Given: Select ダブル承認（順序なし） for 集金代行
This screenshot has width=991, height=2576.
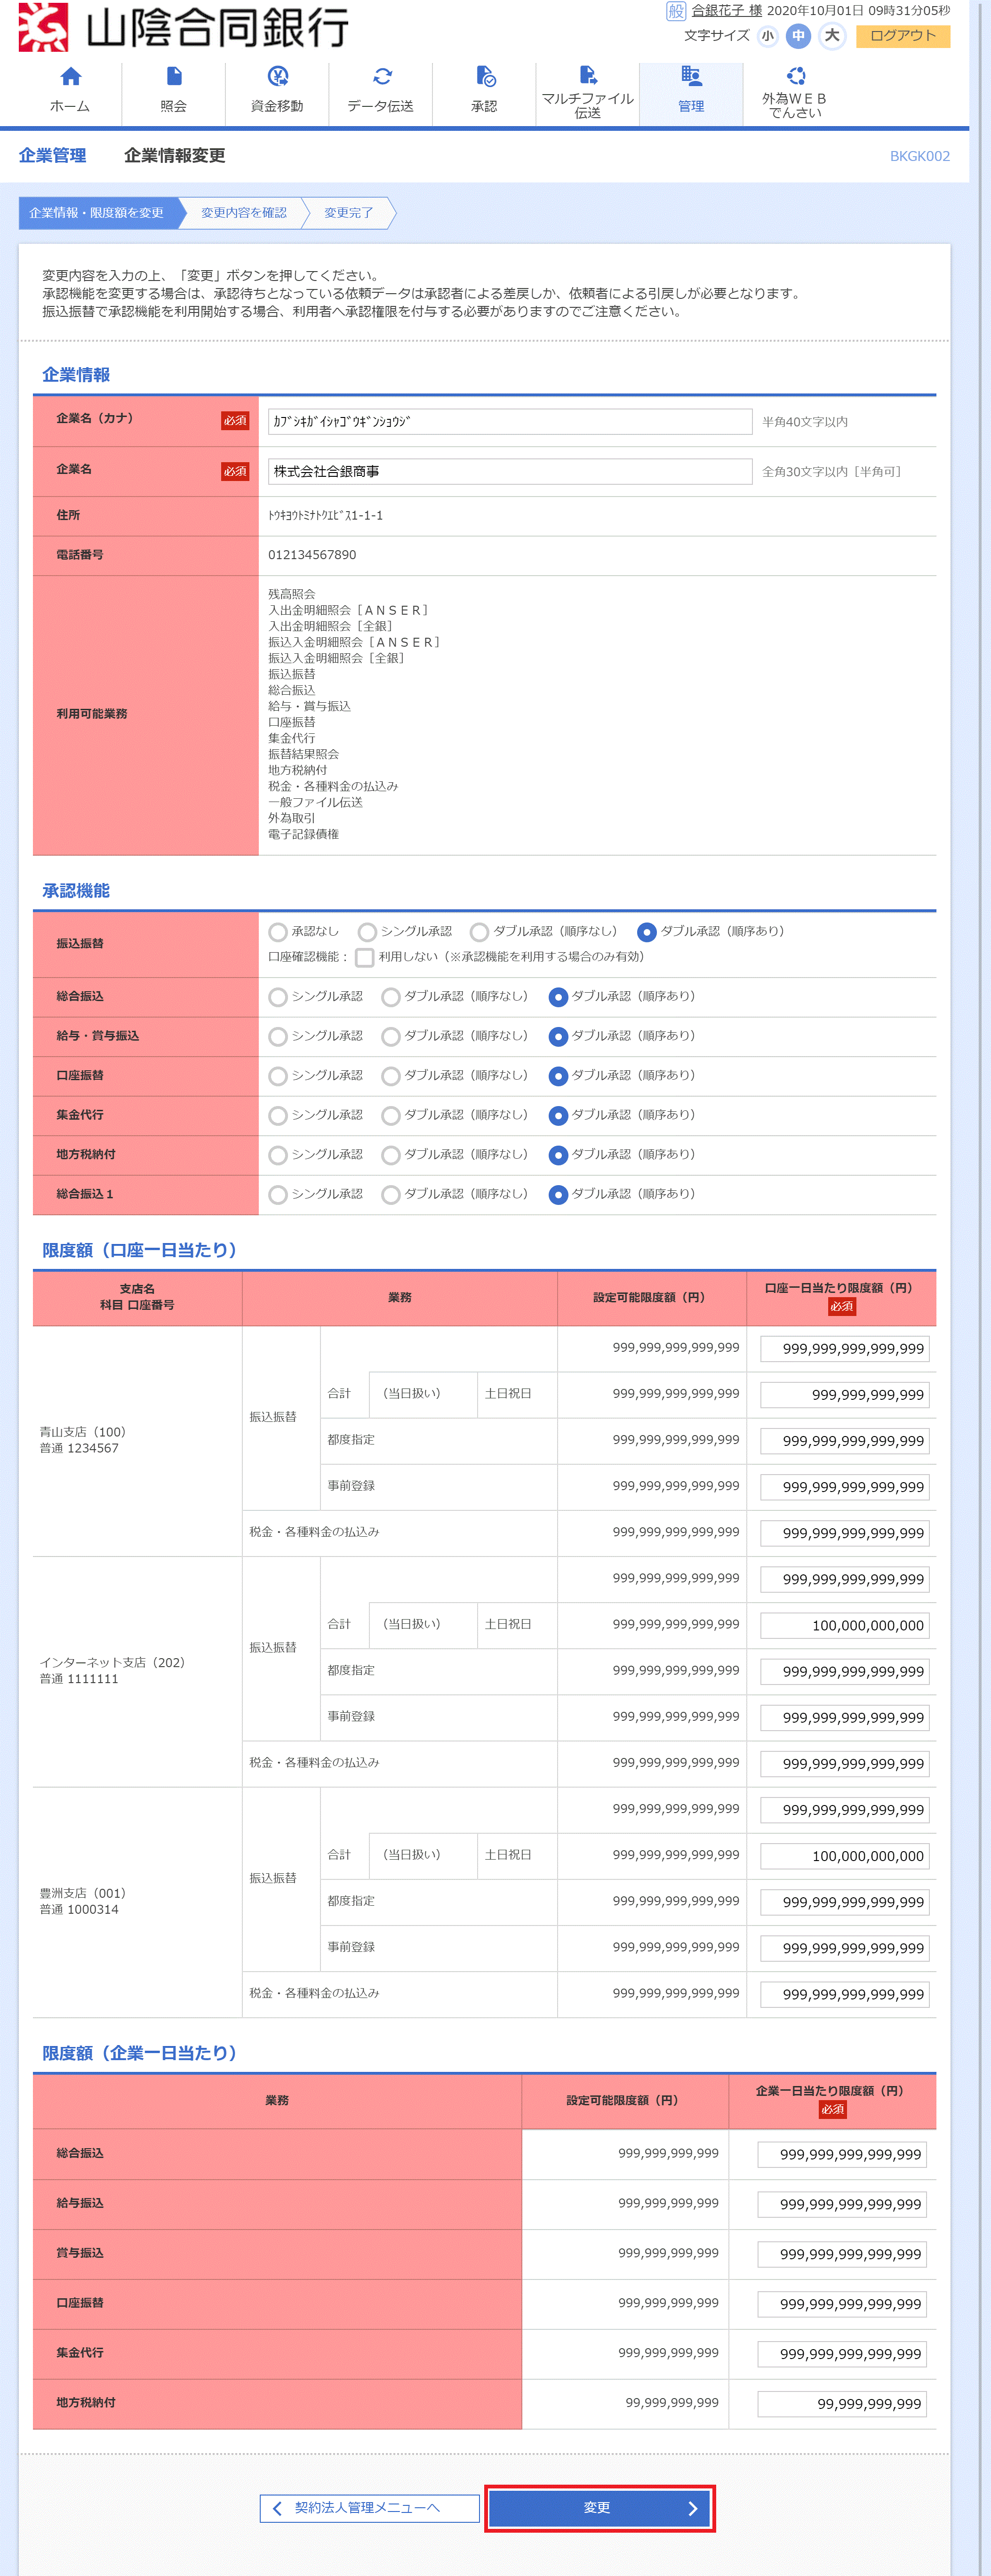Looking at the screenshot, I should (391, 1116).
